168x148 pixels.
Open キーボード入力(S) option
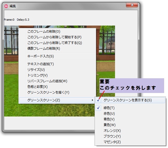tap(57, 56)
